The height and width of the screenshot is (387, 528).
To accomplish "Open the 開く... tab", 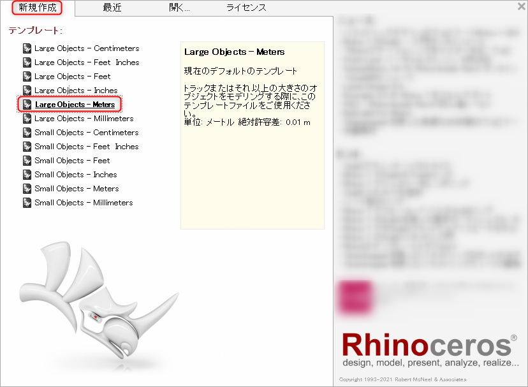I will (179, 8).
